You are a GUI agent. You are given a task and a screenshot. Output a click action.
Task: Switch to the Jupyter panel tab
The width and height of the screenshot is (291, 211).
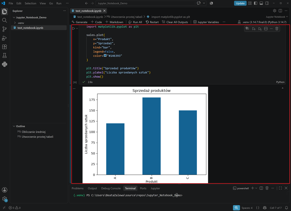(x=155, y=188)
